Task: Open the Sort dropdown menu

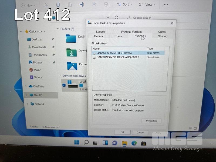Action: click(124, 5)
